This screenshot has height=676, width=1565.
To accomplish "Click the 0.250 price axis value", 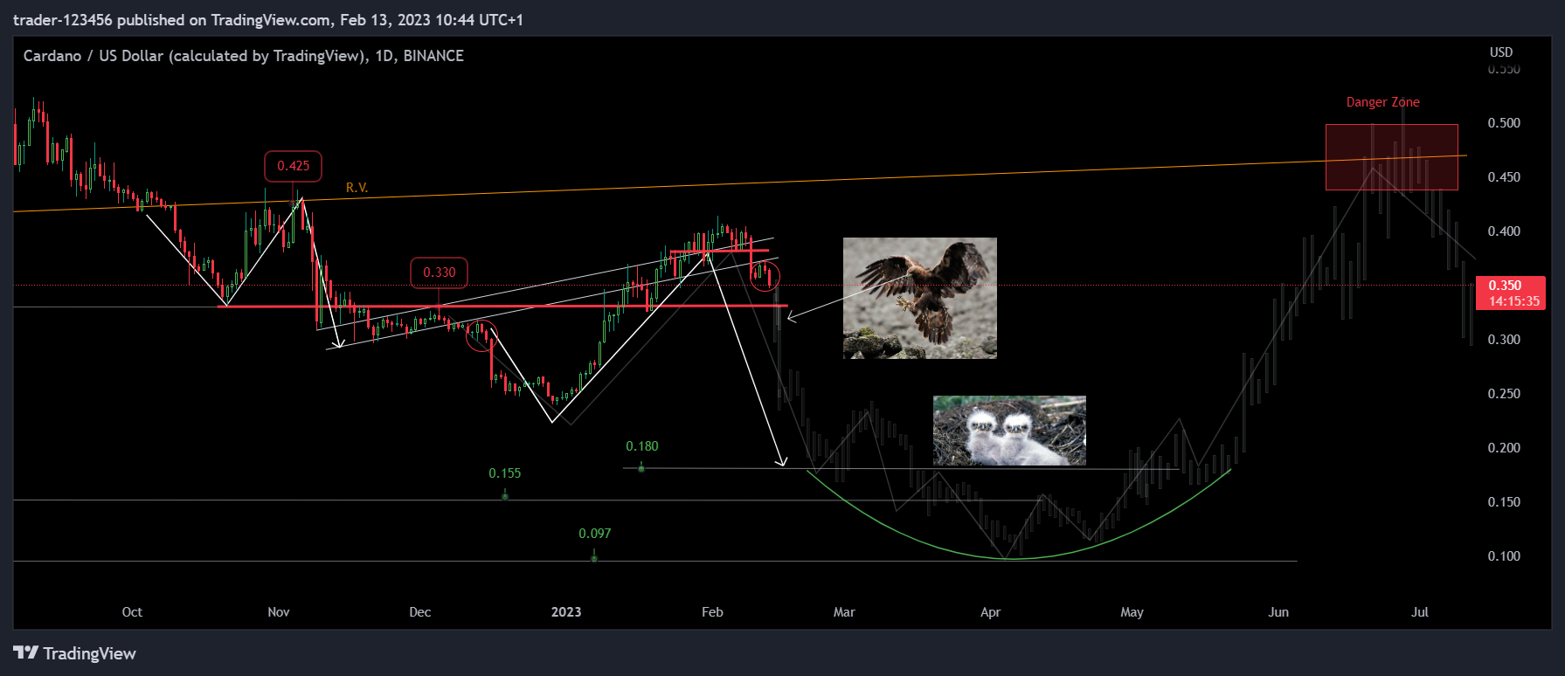I will click(x=1504, y=394).
